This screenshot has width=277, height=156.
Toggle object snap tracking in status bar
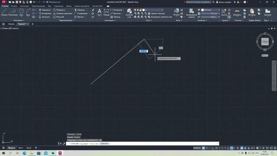[x=228, y=148]
